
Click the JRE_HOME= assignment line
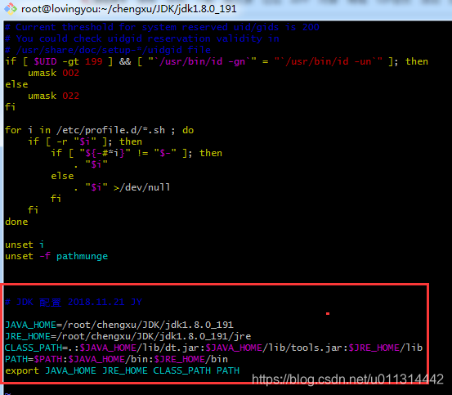coord(128,336)
